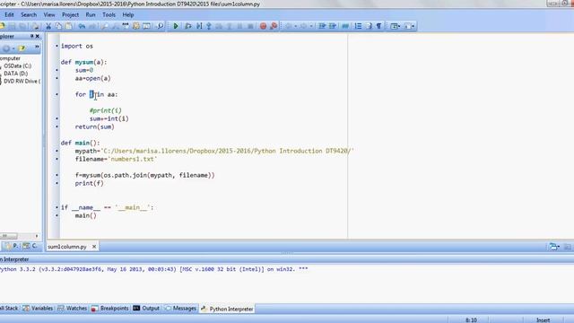574x323 pixels.
Task: Open the Search menu
Action: [x=29, y=14]
